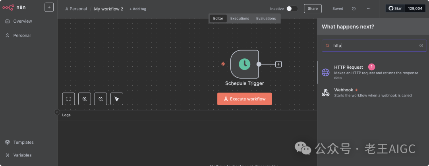Toggle the workflow Inactive switch
The width and height of the screenshot is (429, 166).
click(x=292, y=9)
